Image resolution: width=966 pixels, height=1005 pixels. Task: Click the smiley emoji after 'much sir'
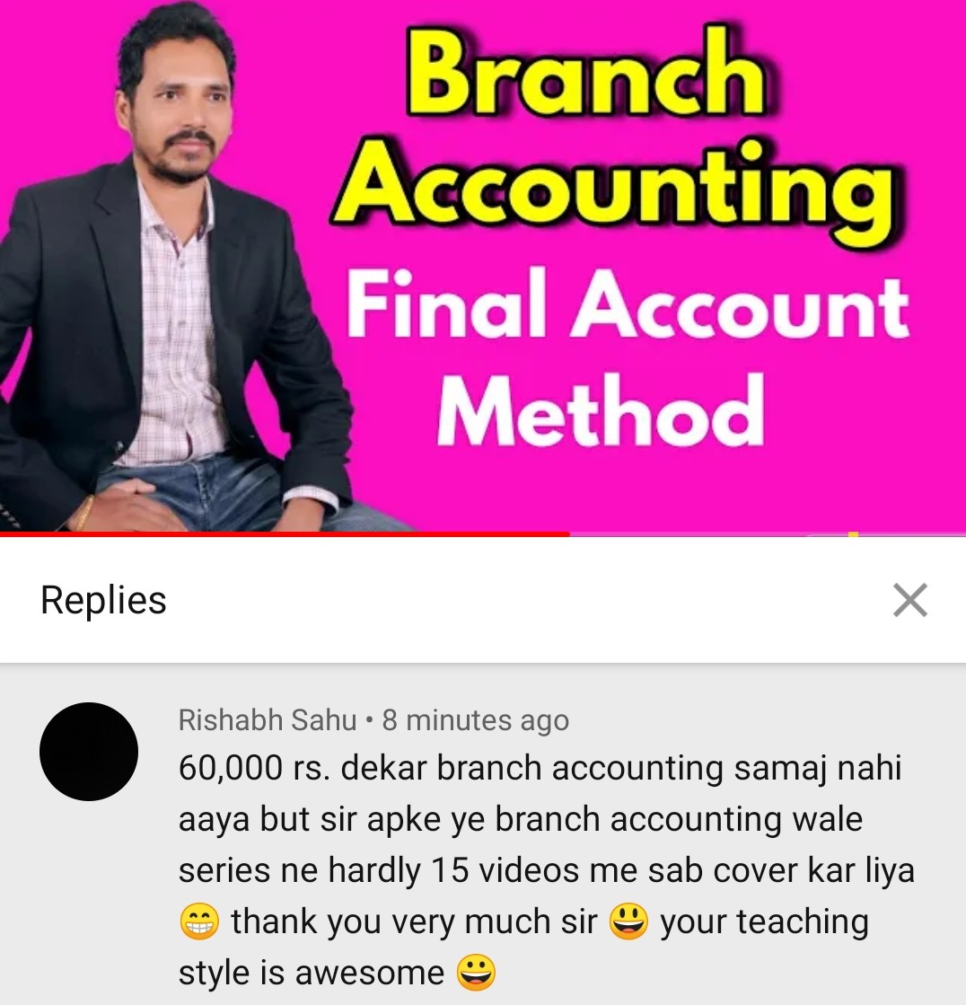(x=628, y=921)
